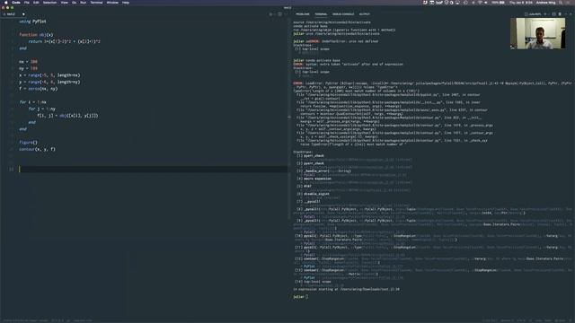
Task: Switch to the Problems panel tab
Action: point(303,14)
